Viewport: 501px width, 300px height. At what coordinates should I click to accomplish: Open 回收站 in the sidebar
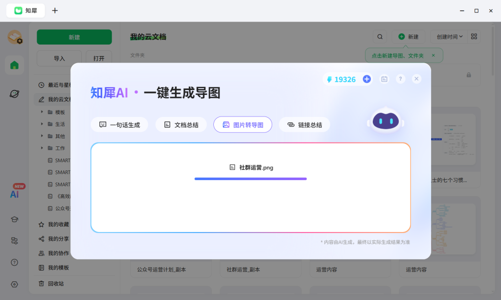[x=52, y=283]
